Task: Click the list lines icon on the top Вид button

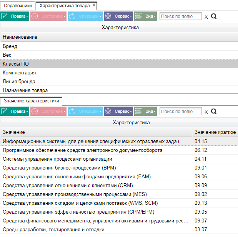Action: [x=138, y=16]
